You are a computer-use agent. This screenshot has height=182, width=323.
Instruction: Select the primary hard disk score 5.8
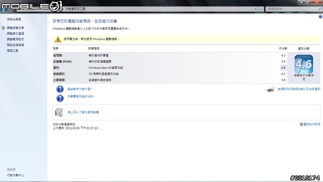pyautogui.click(x=283, y=80)
